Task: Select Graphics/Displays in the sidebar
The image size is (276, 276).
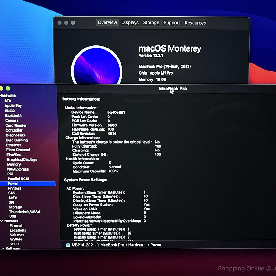Action: point(22,160)
